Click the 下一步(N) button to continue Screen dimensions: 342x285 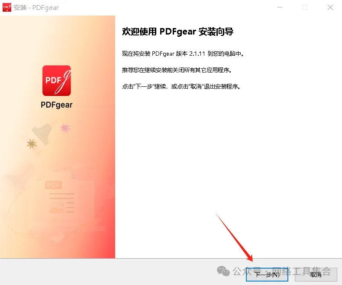click(x=267, y=275)
